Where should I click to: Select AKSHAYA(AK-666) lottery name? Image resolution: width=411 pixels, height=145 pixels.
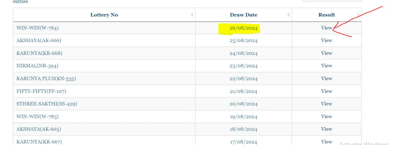(x=39, y=40)
